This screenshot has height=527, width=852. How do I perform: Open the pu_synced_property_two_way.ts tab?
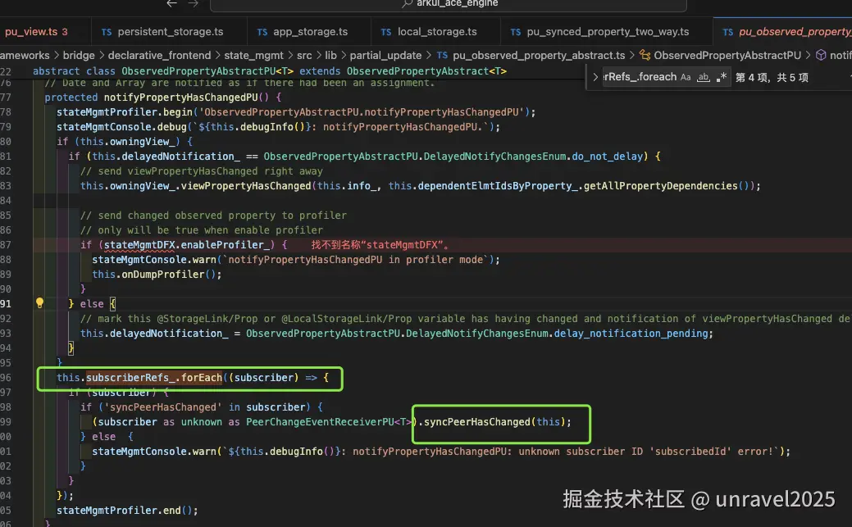pos(607,31)
